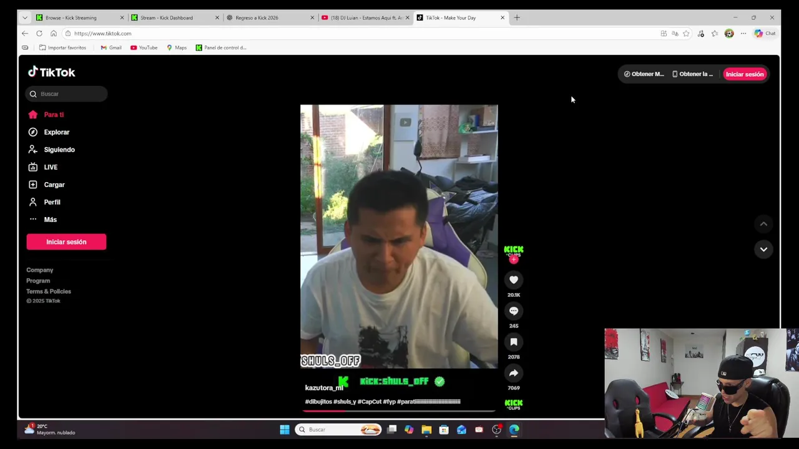
Task: Open the #dibujitos hashtag
Action: pos(318,402)
